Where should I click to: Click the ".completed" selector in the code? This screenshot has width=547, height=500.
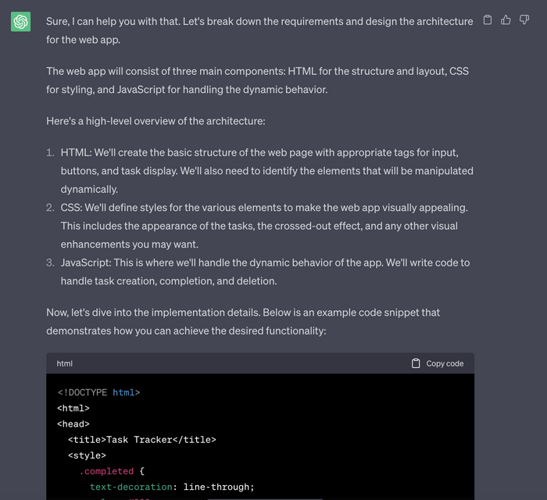point(106,471)
